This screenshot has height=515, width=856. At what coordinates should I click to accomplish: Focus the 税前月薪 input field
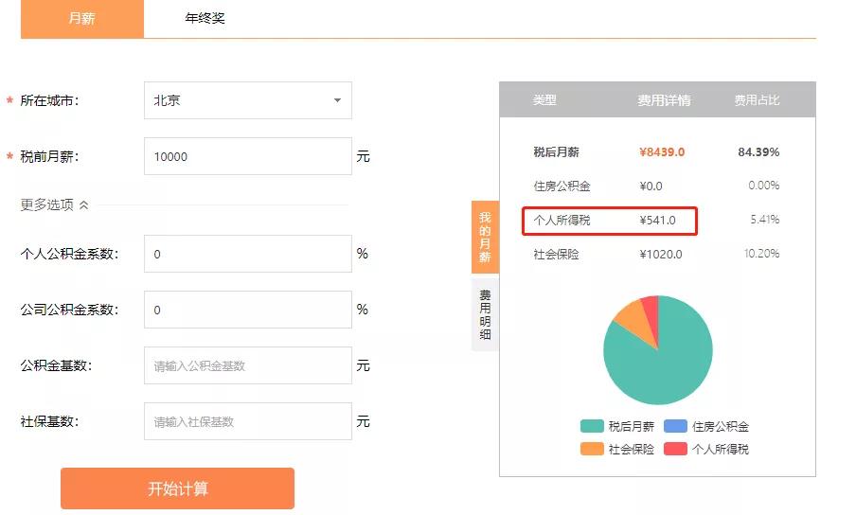pos(247,157)
